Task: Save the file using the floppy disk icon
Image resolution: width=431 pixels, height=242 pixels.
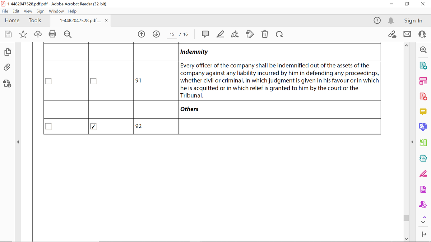Action: tap(9, 34)
